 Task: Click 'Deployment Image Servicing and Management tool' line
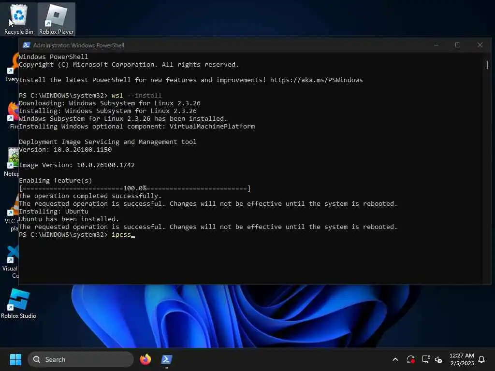pos(108,142)
